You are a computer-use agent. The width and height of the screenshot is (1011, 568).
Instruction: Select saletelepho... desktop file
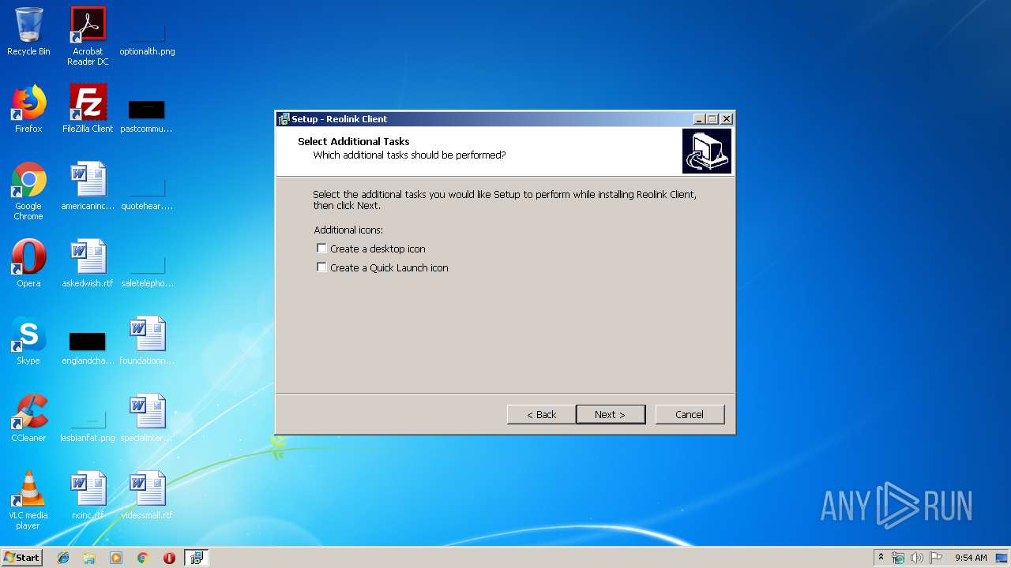click(147, 270)
